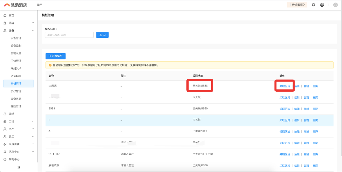
Task: Click the 工程 engineering icon in sidebar
Action: tap(5, 122)
